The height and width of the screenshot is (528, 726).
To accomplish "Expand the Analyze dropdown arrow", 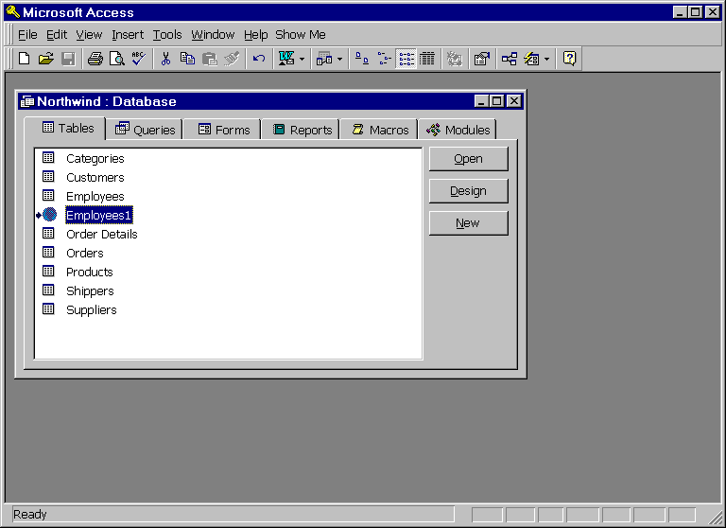I will tap(340, 59).
